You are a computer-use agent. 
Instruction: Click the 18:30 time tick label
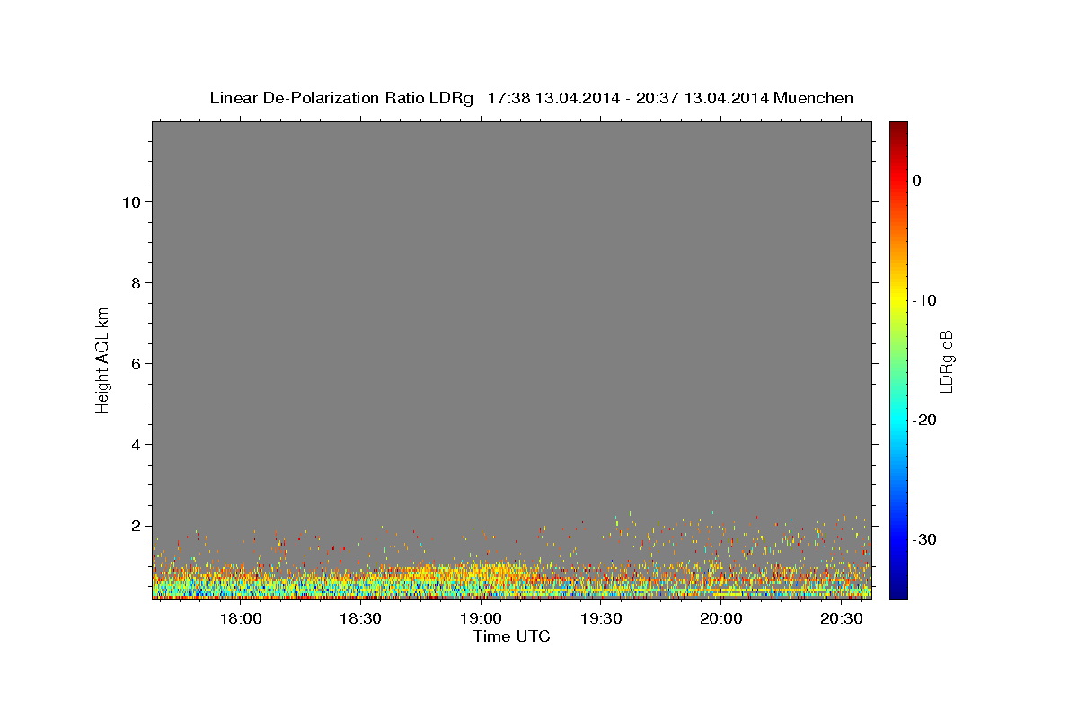pos(361,618)
